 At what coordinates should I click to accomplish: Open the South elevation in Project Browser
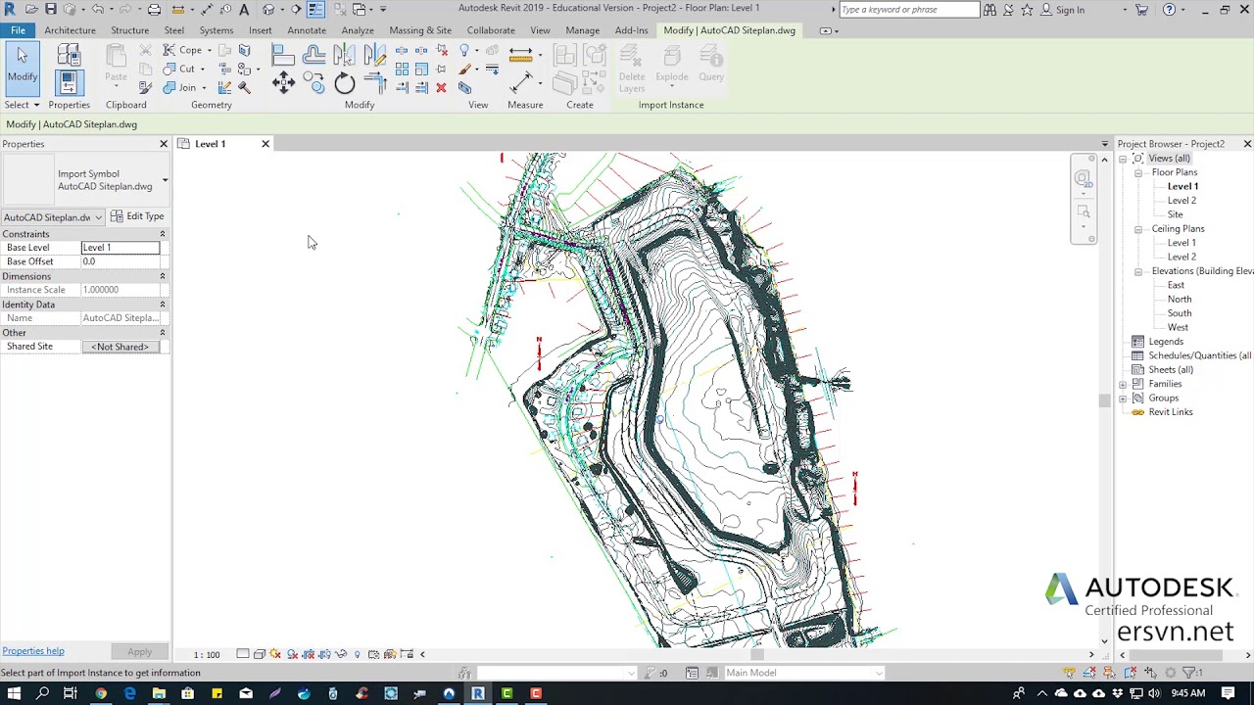(x=1179, y=313)
